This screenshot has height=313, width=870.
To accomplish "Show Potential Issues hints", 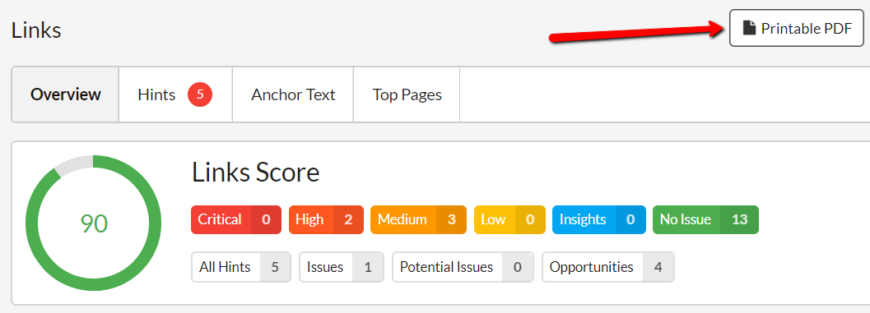I will 463,267.
